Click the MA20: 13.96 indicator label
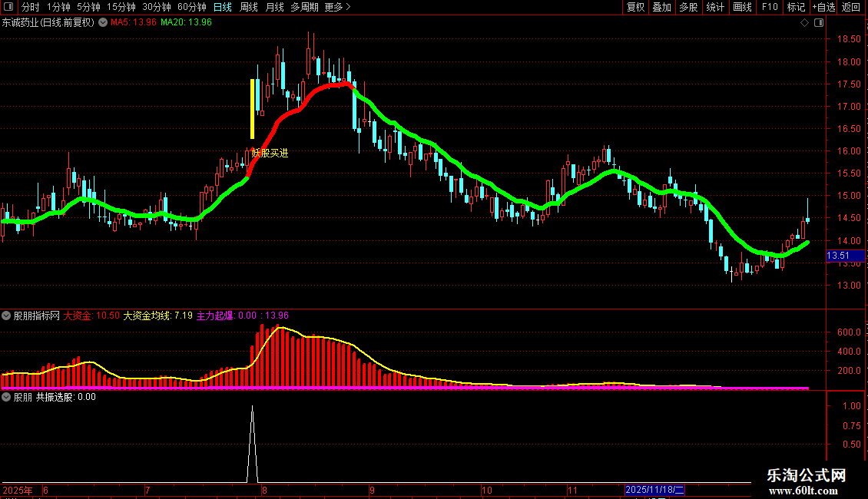Viewport: 868px width, 499px height. [186, 22]
